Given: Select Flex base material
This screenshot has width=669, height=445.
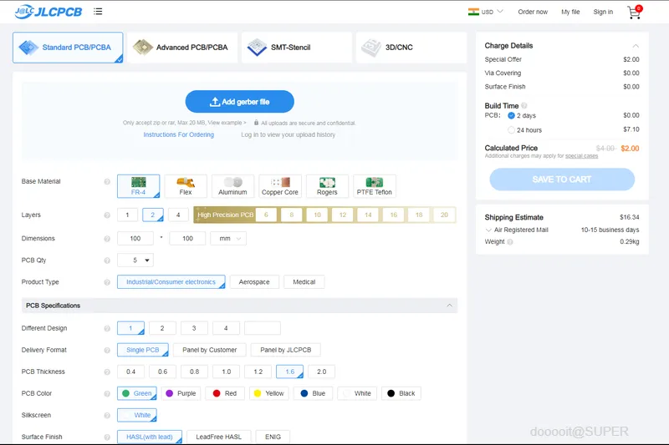Looking at the screenshot, I should [186, 186].
